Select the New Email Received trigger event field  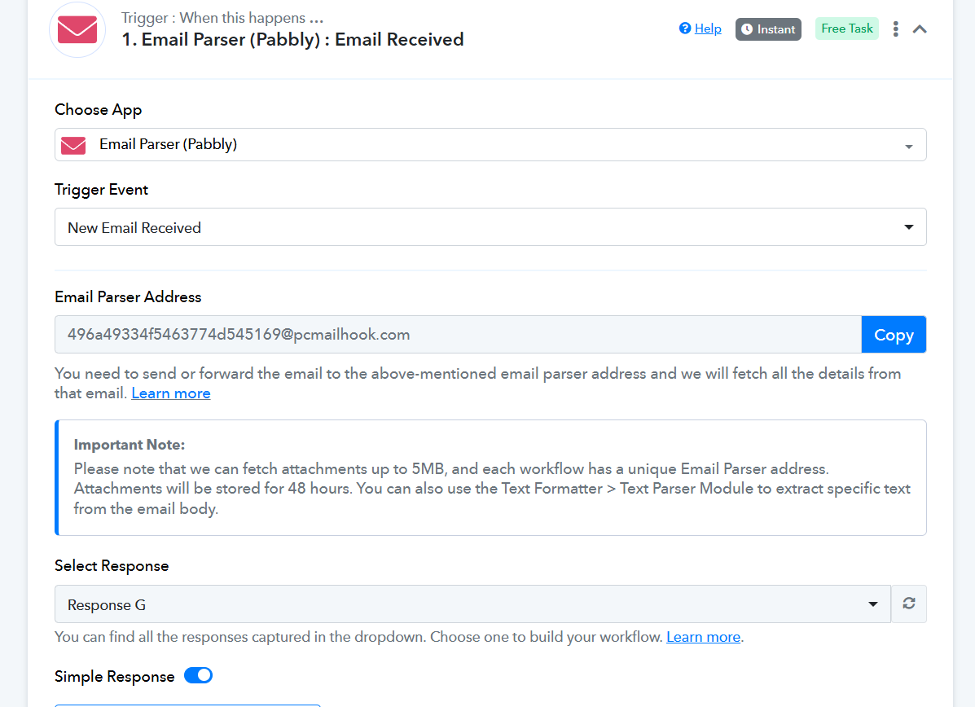click(490, 227)
